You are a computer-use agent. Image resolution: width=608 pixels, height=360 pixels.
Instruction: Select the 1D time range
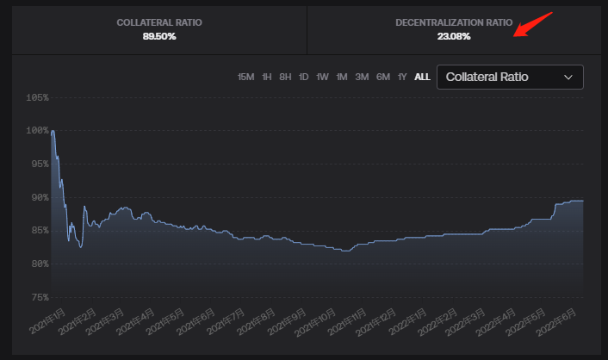point(304,77)
